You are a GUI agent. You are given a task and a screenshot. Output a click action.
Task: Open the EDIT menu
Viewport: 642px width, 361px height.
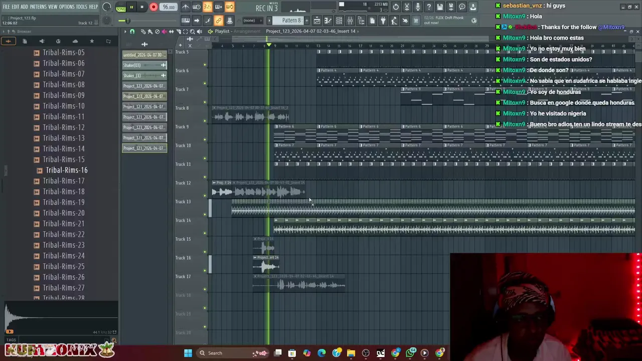[16, 7]
